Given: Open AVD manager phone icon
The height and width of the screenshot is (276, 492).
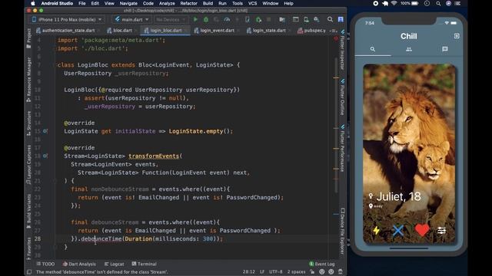Looking at the screenshot, I should tap(306, 19).
